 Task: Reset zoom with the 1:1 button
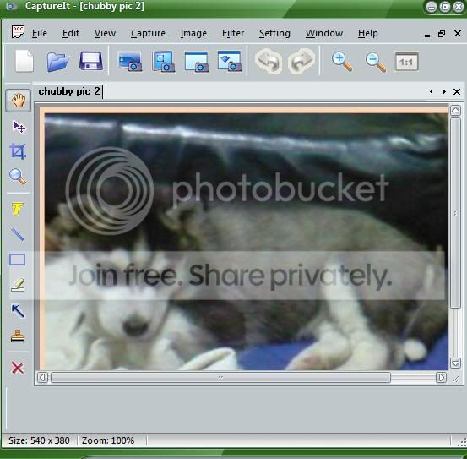tap(406, 62)
